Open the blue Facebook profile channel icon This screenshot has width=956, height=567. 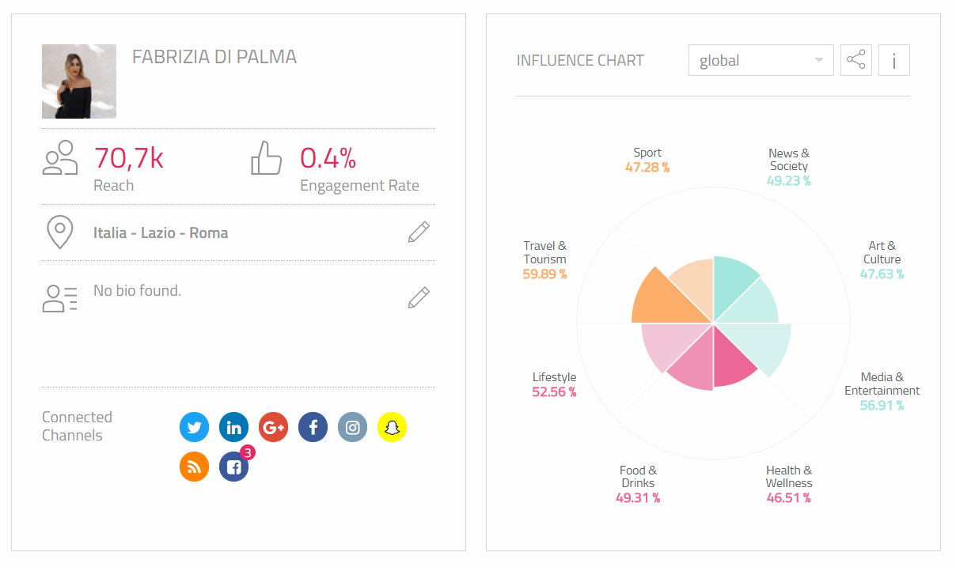click(313, 428)
